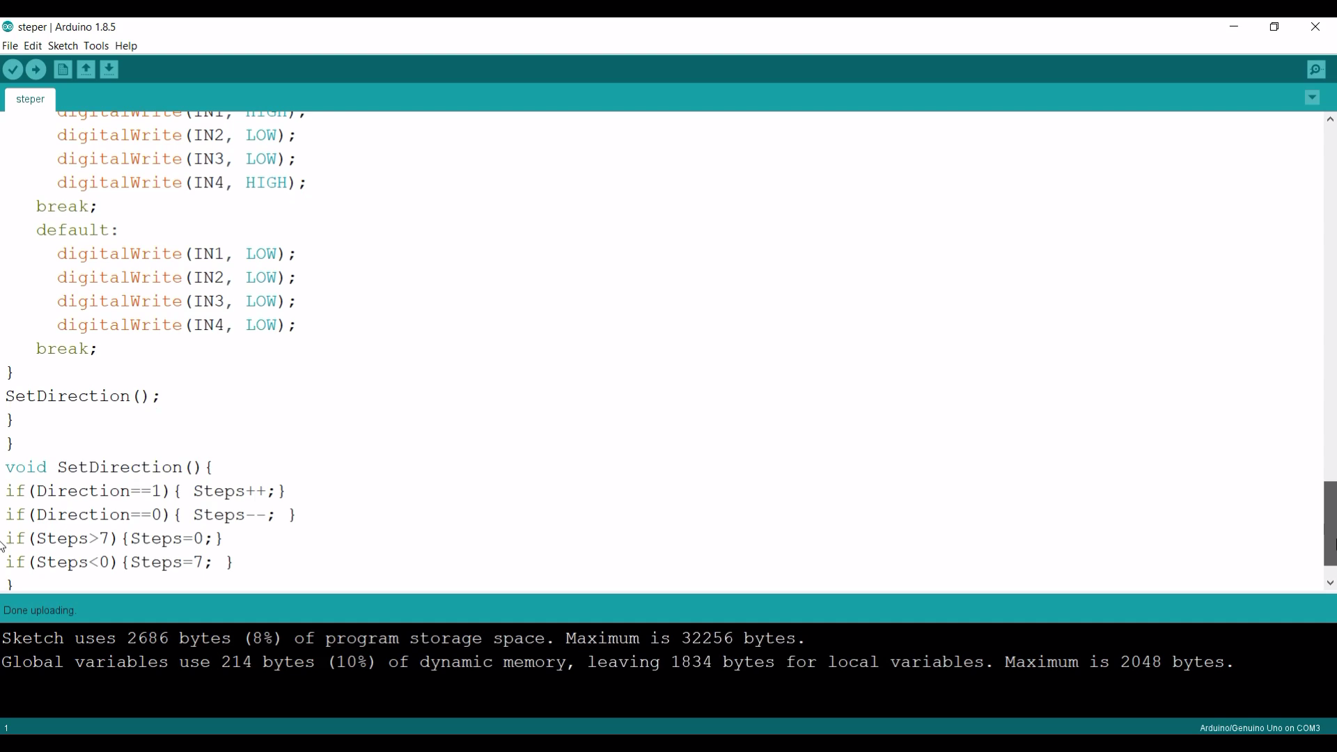Open the Tools menu
The image size is (1337, 752).
[96, 46]
